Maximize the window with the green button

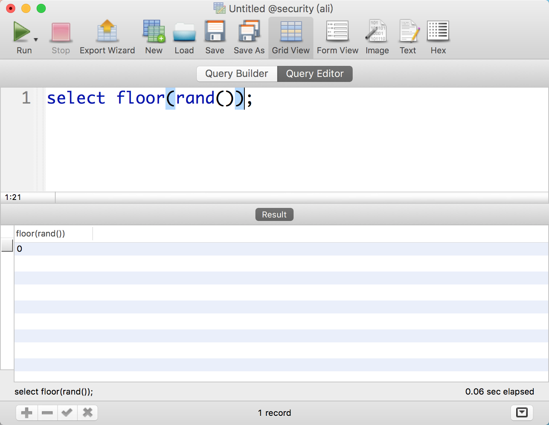click(x=41, y=8)
